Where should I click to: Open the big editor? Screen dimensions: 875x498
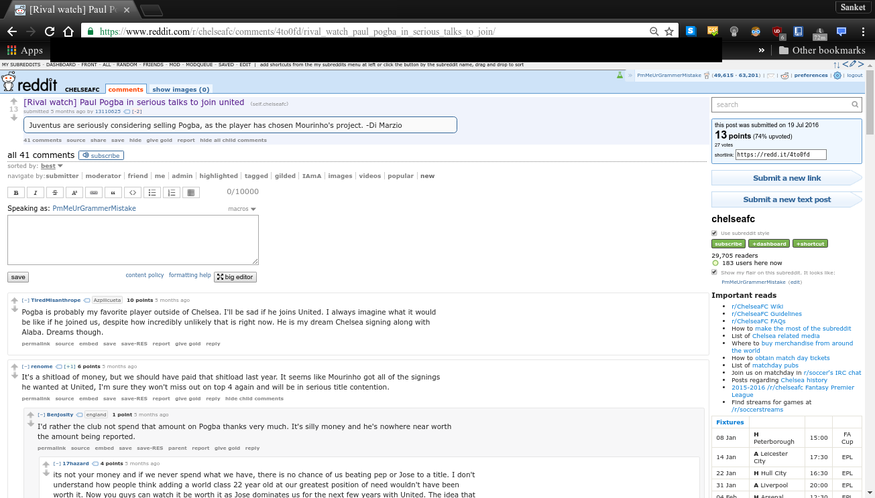point(235,277)
